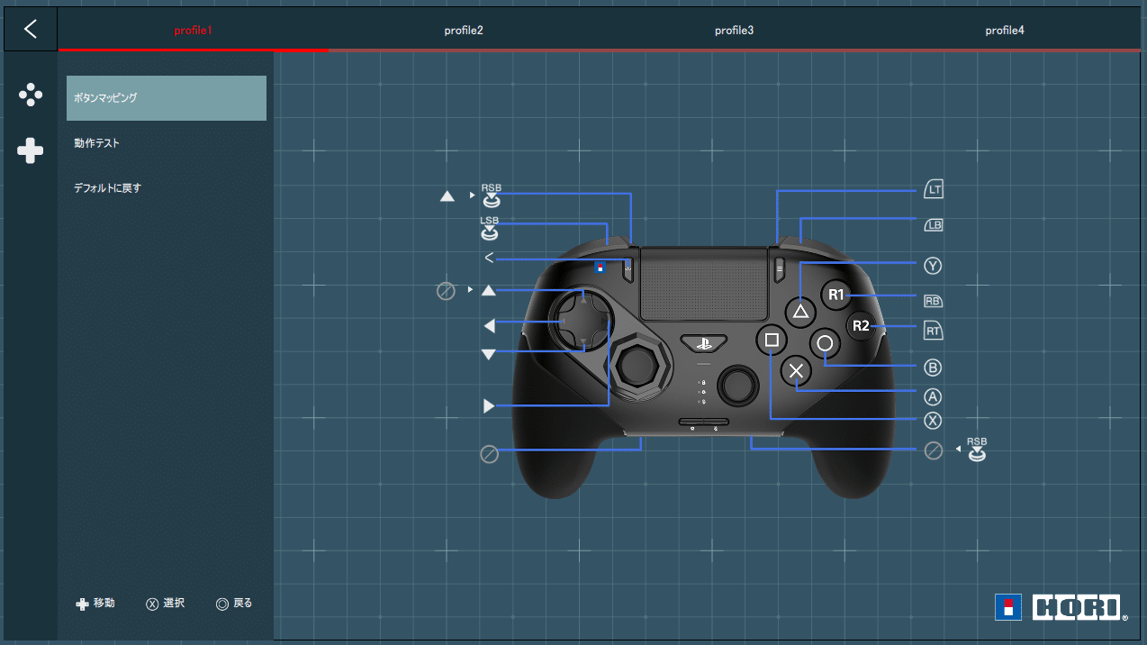Click disabled symbol left of lower-right RSB icon

pos(934,450)
